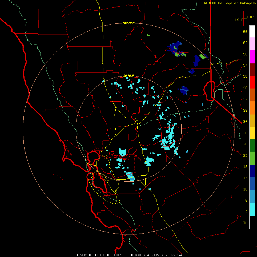
Task: Click the gold 38 kft legend swatch
Action: pyautogui.click(x=252, y=121)
